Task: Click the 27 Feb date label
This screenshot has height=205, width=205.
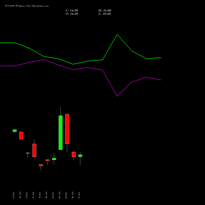Action: tap(79, 195)
